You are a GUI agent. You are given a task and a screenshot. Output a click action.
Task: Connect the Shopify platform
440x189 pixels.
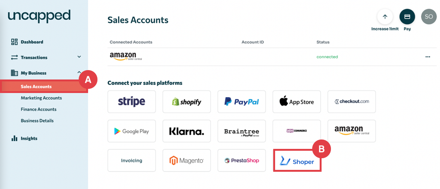click(187, 102)
